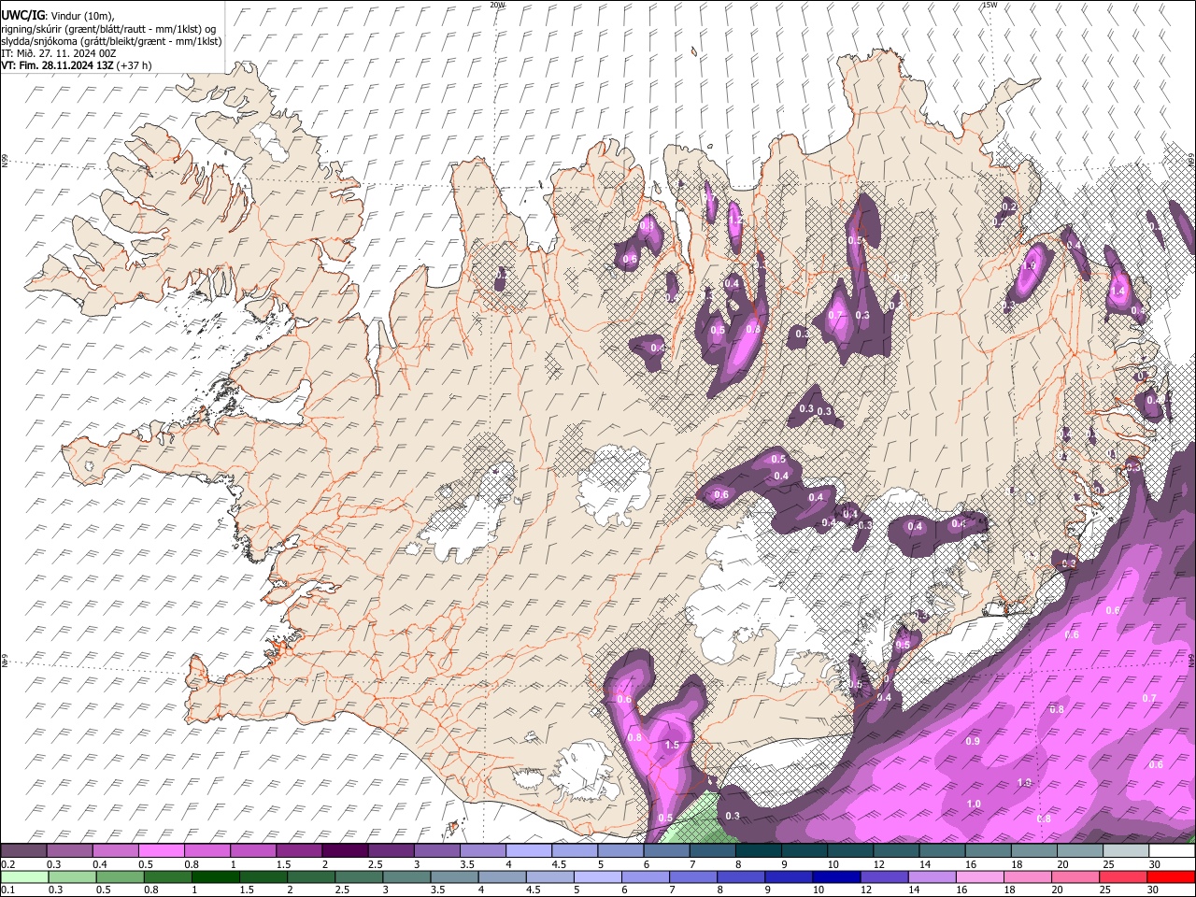This screenshot has width=1196, height=897.
Task: Pick the purple bottom-row swatch labeled 12
Action: click(884, 877)
